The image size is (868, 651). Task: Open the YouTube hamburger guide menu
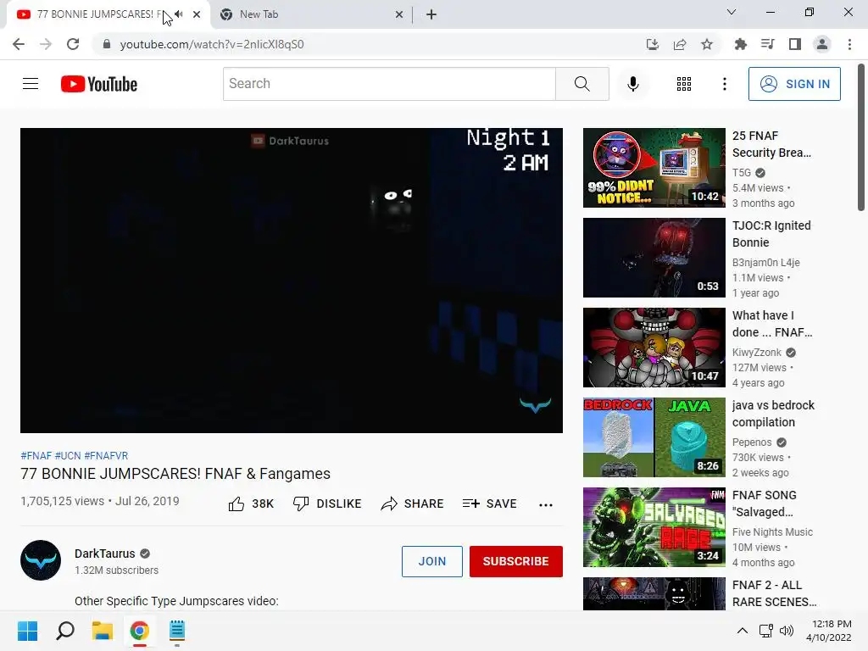tap(31, 84)
